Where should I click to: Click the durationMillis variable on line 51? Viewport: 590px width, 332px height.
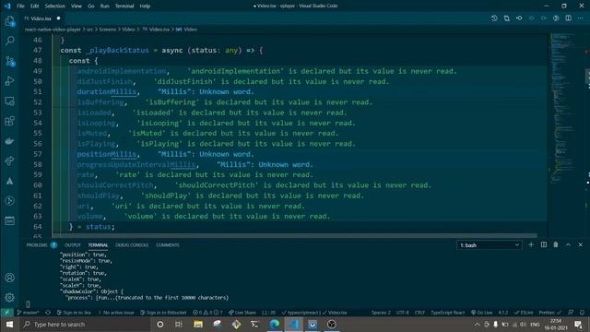click(107, 92)
